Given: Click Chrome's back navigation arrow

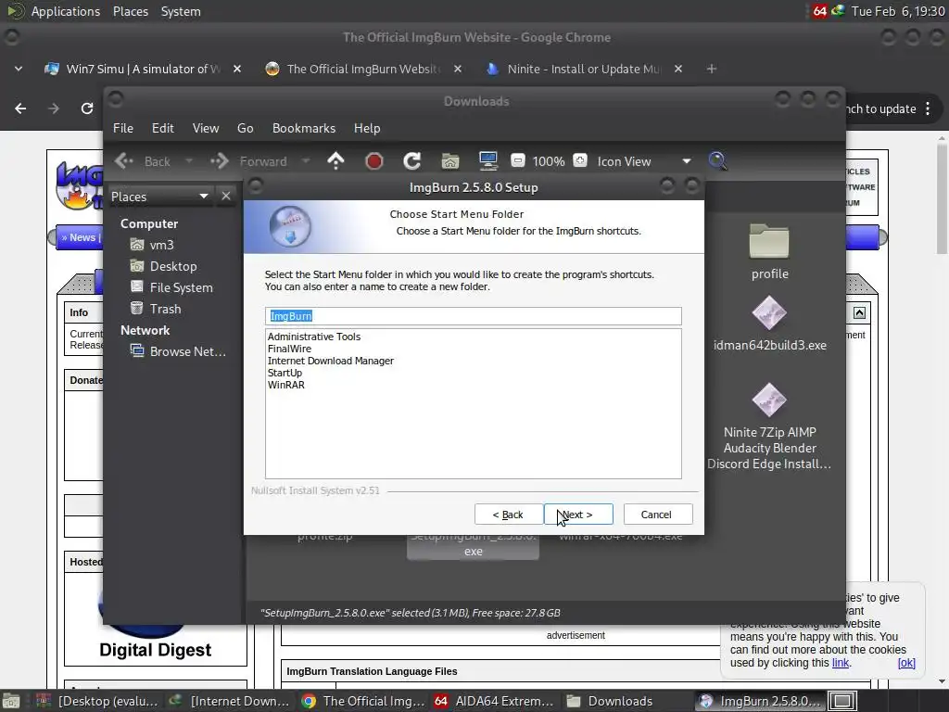Looking at the screenshot, I should pyautogui.click(x=20, y=108).
